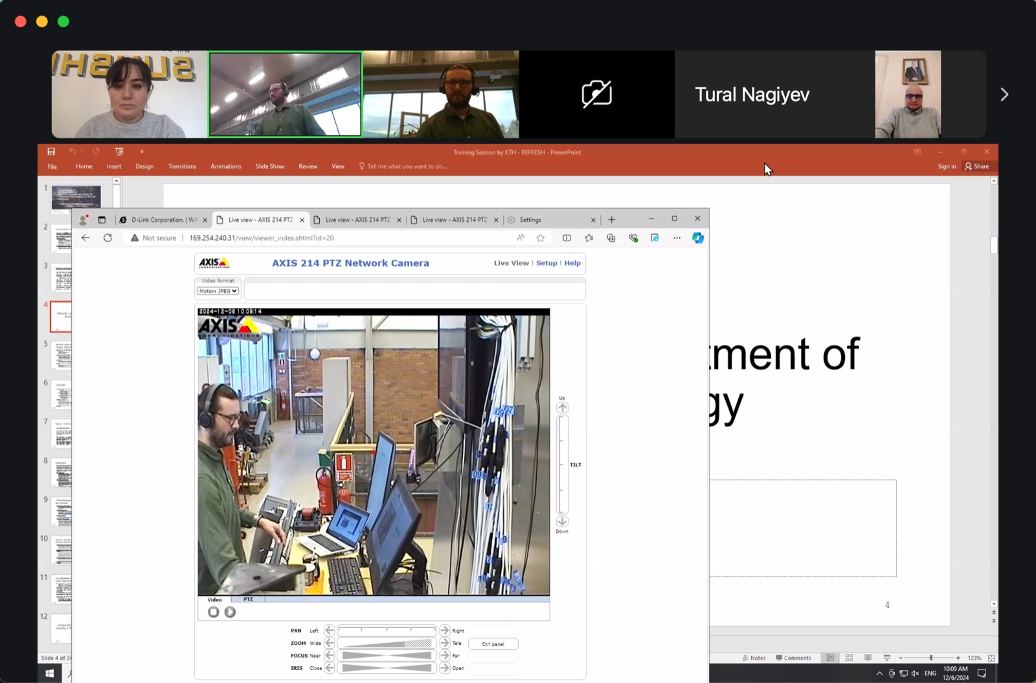Image resolution: width=1036 pixels, height=683 pixels.
Task: Stop the camera video stream
Action: 213,612
